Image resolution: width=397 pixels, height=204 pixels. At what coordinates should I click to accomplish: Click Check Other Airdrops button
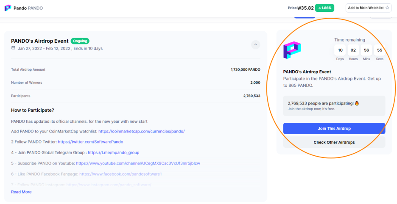(334, 142)
